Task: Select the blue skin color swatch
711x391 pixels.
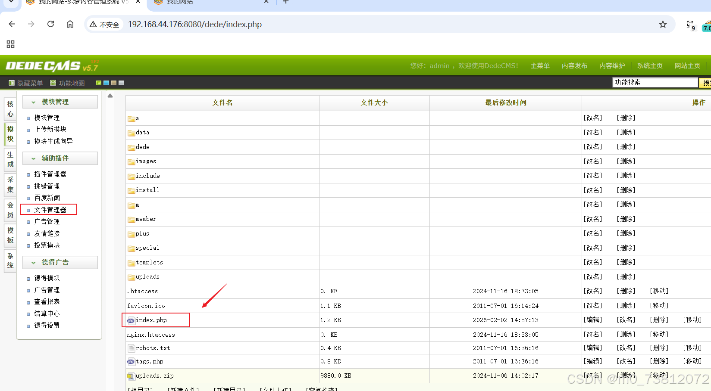Action: 106,83
